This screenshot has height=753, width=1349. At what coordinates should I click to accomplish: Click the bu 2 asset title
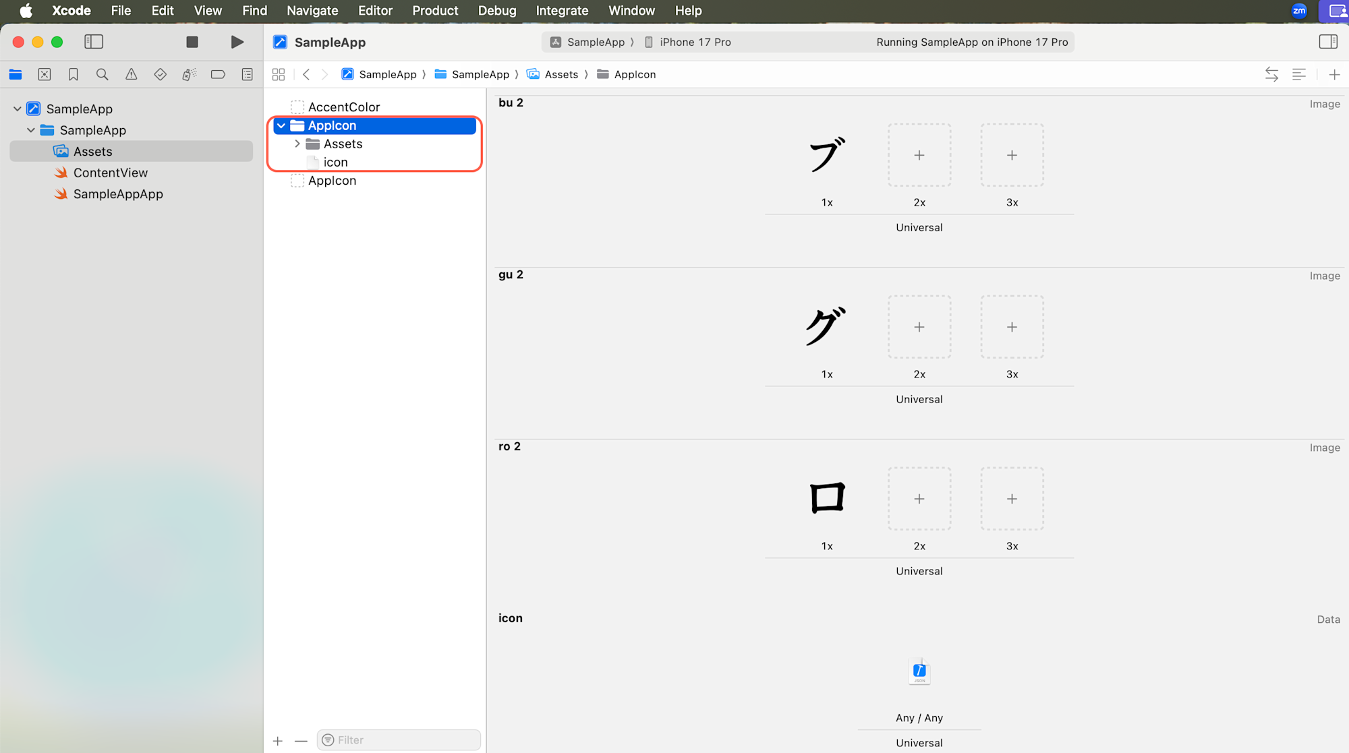click(511, 102)
